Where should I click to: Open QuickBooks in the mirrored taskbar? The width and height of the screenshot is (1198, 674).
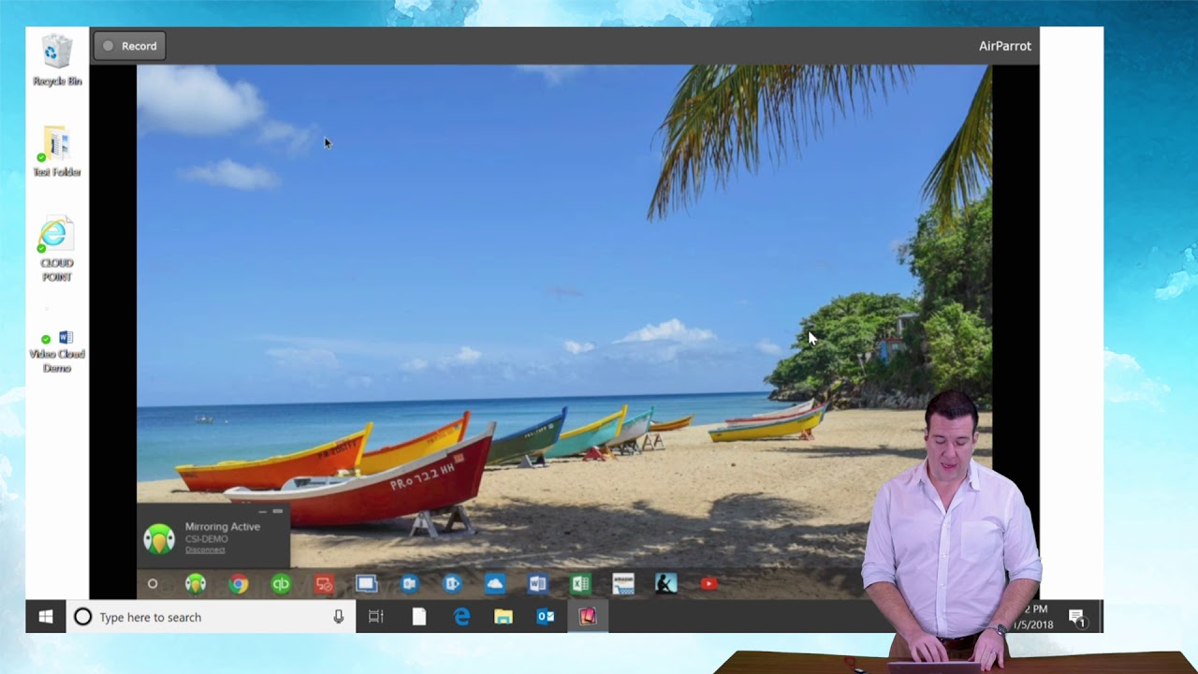(281, 584)
